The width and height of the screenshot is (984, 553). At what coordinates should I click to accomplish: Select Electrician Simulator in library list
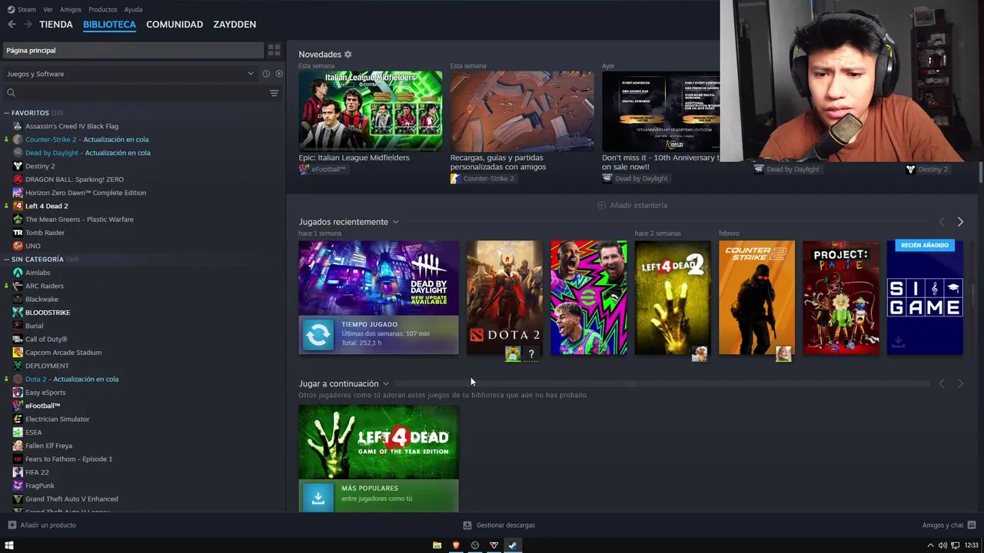coord(57,419)
